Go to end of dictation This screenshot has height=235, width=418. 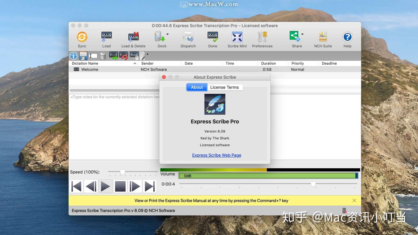149,186
